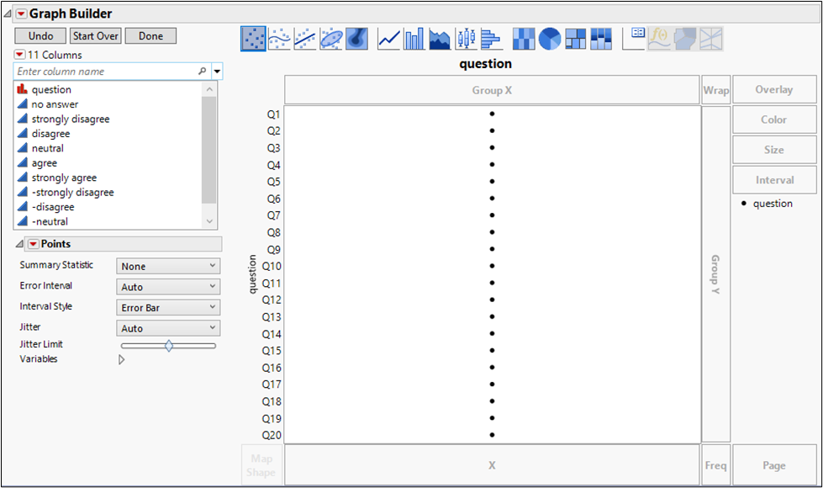Select the Parallel plot icon

(x=710, y=39)
